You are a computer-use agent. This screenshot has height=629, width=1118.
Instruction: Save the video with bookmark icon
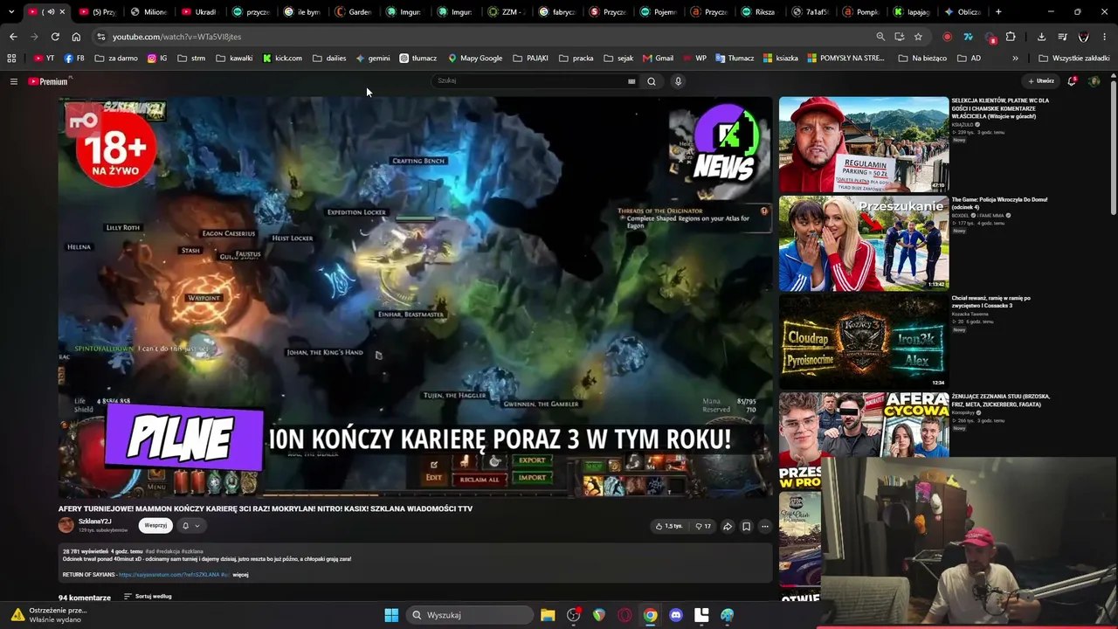coord(746,526)
